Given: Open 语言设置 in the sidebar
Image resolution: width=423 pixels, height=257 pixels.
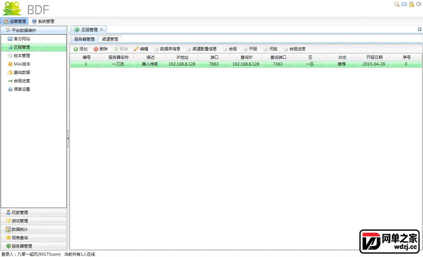Looking at the screenshot, I should [34, 89].
